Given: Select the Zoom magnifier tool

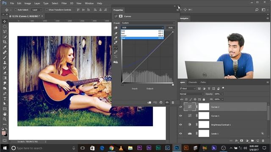Looking at the screenshot, I should 5,119.
